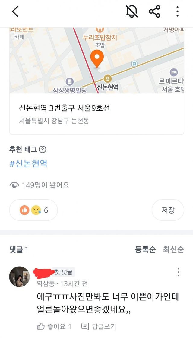
Task: Open the comment's more options menu
Action: (178, 272)
